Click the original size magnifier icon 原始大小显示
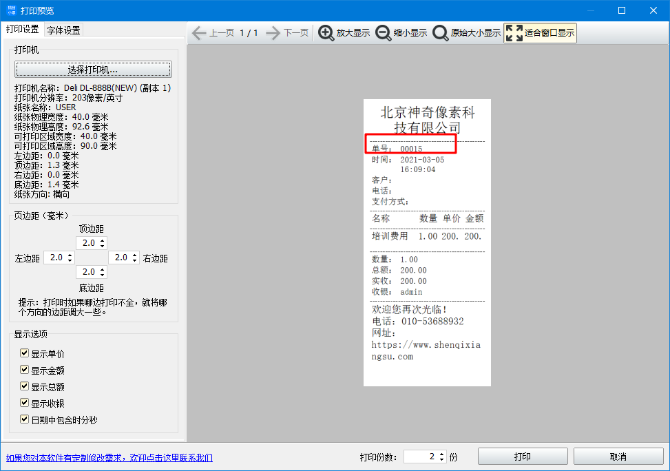Image resolution: width=670 pixels, height=471 pixels. [x=441, y=33]
